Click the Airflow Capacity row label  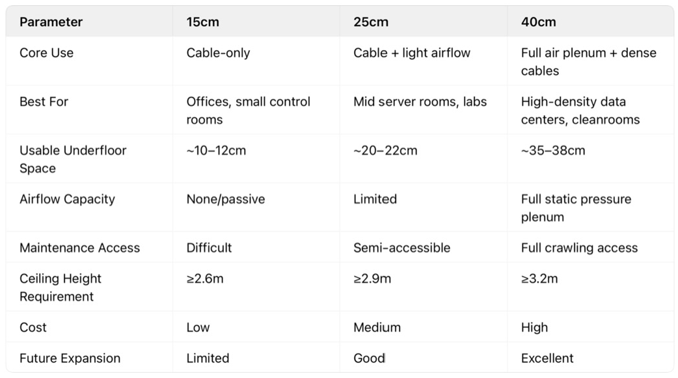click(x=67, y=199)
